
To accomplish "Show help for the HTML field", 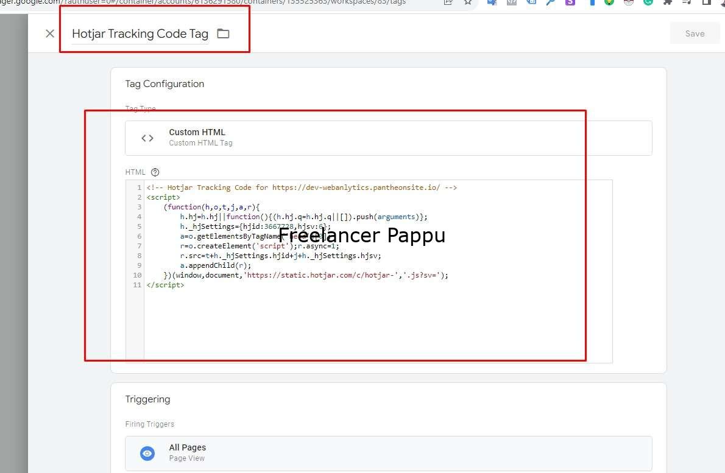I will click(x=155, y=172).
